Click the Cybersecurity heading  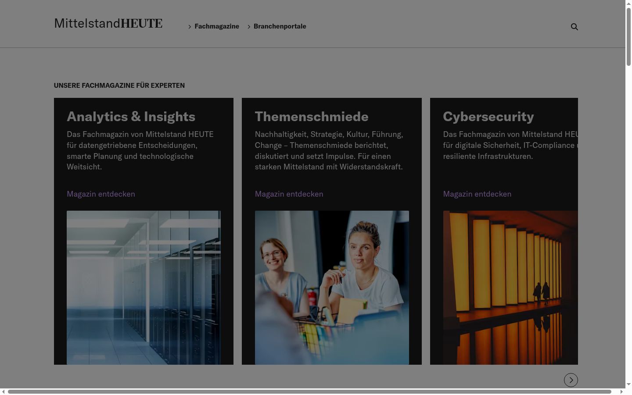tap(488, 116)
